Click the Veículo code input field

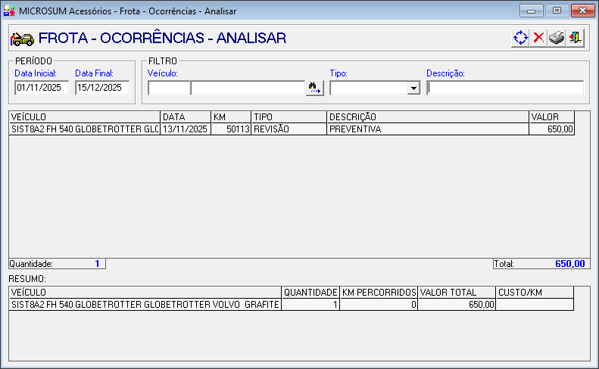(169, 88)
